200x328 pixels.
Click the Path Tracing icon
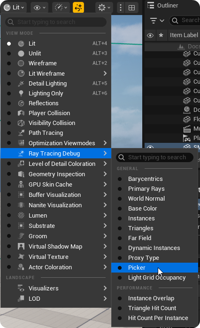(21, 133)
